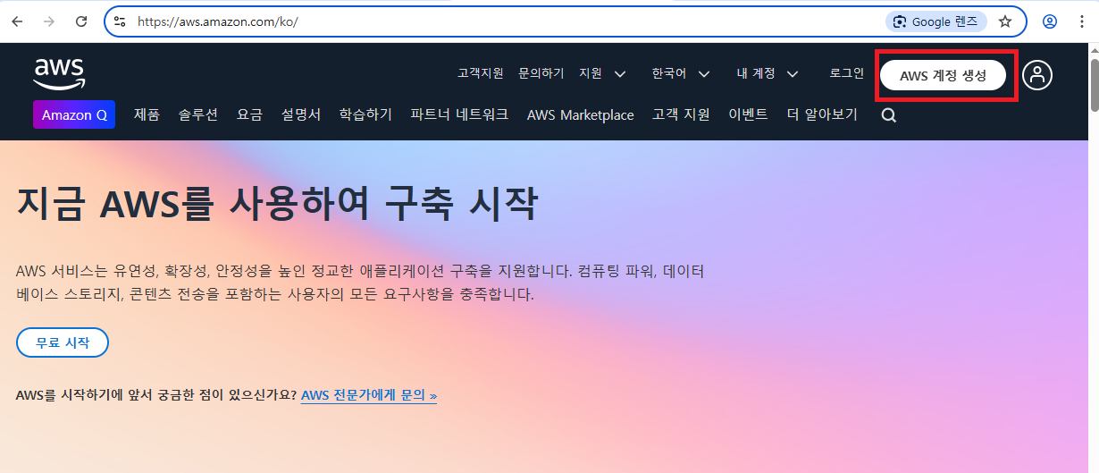Click heading 지금 AWS를 사용하여 구축 시작
The image size is (1099, 473).
click(x=277, y=203)
